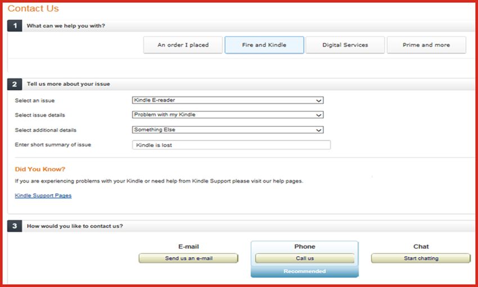Click 'Tell us more about your issue' heading
The width and height of the screenshot is (478, 287).
coord(68,84)
